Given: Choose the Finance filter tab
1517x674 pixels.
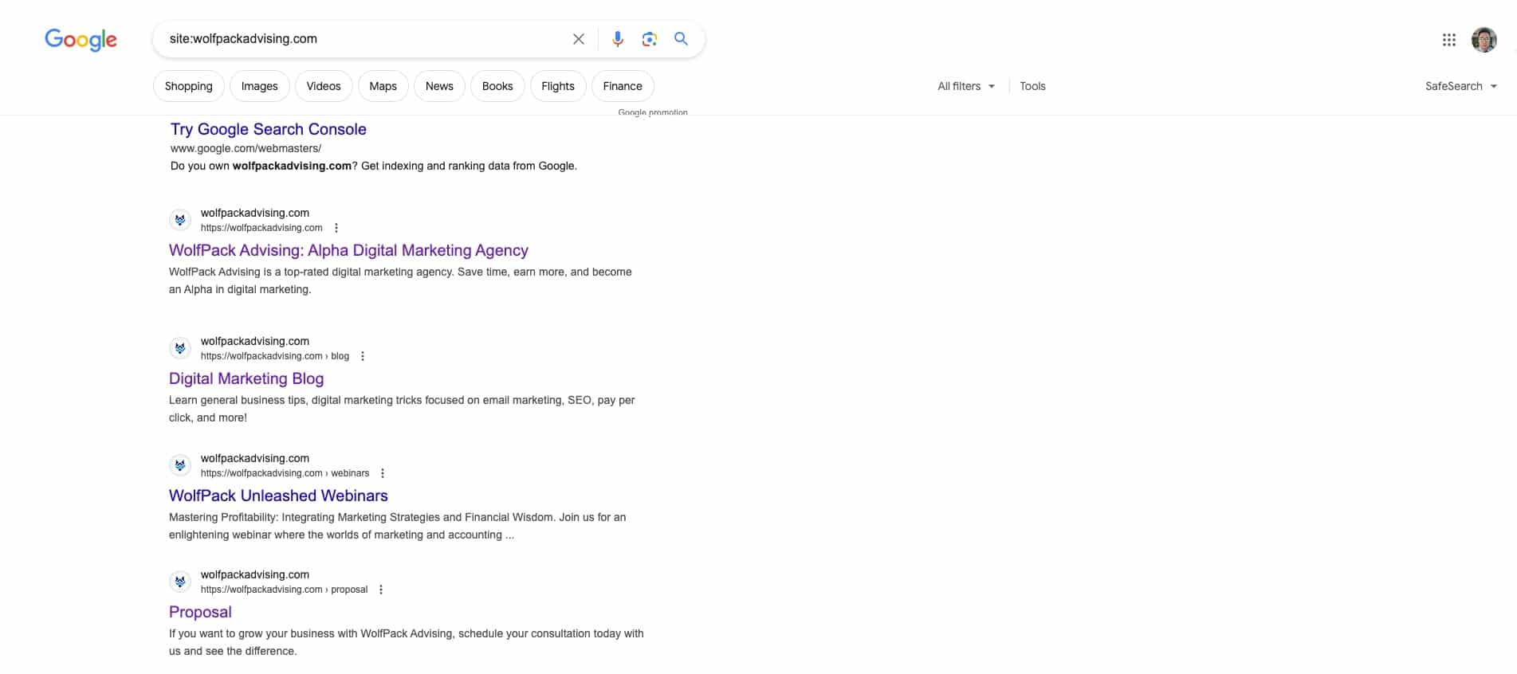Looking at the screenshot, I should 623,86.
